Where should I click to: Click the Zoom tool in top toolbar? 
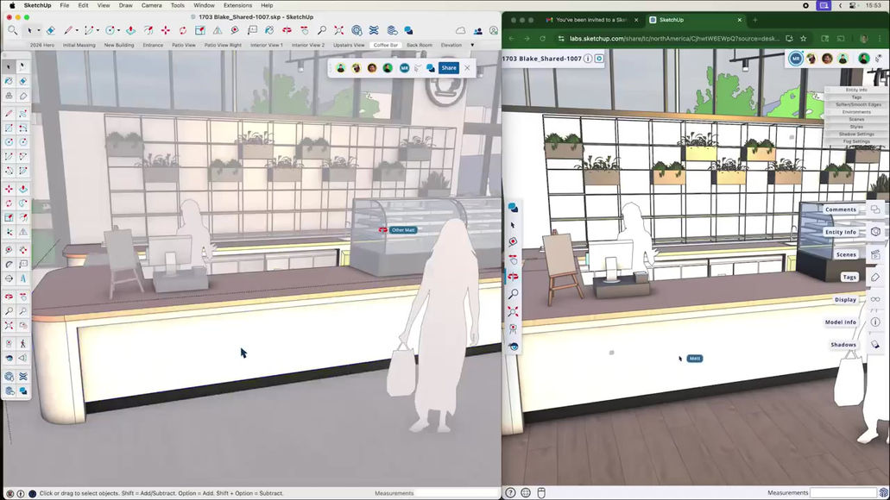(x=322, y=31)
